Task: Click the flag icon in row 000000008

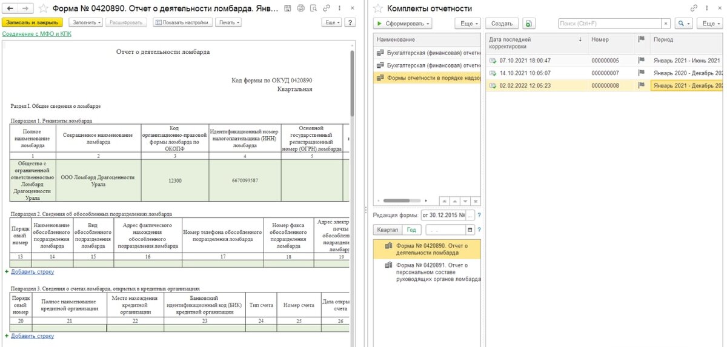Action: click(641, 85)
